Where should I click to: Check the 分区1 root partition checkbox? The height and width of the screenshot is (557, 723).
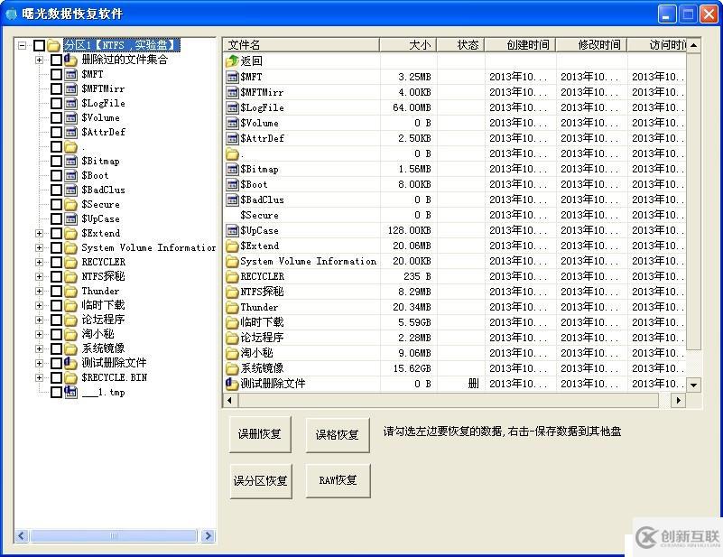tap(39, 45)
